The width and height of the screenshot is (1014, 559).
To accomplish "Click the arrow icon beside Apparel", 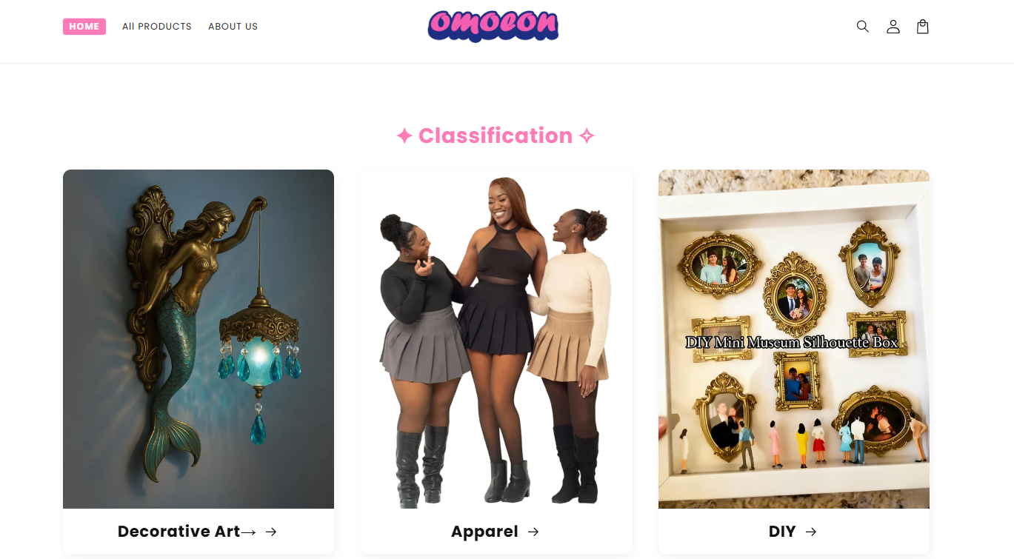I will (x=533, y=532).
